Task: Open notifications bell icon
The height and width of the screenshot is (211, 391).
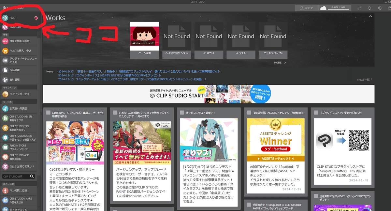Action: coord(369,8)
